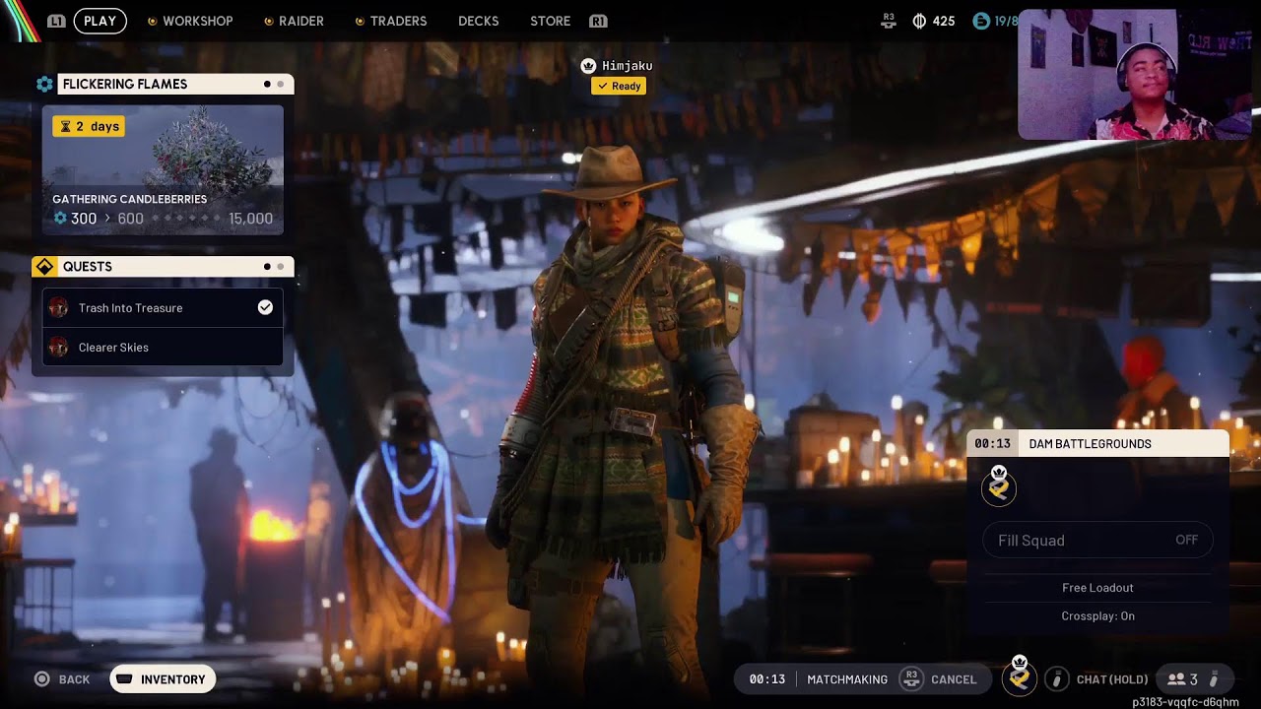Viewport: 1261px width, 709px height.
Task: Click the Matchmaking status text
Action: tap(847, 679)
